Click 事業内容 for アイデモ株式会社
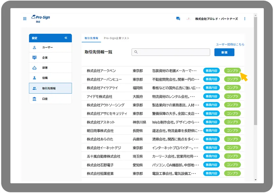The height and width of the screenshot is (193, 274). 211,96
